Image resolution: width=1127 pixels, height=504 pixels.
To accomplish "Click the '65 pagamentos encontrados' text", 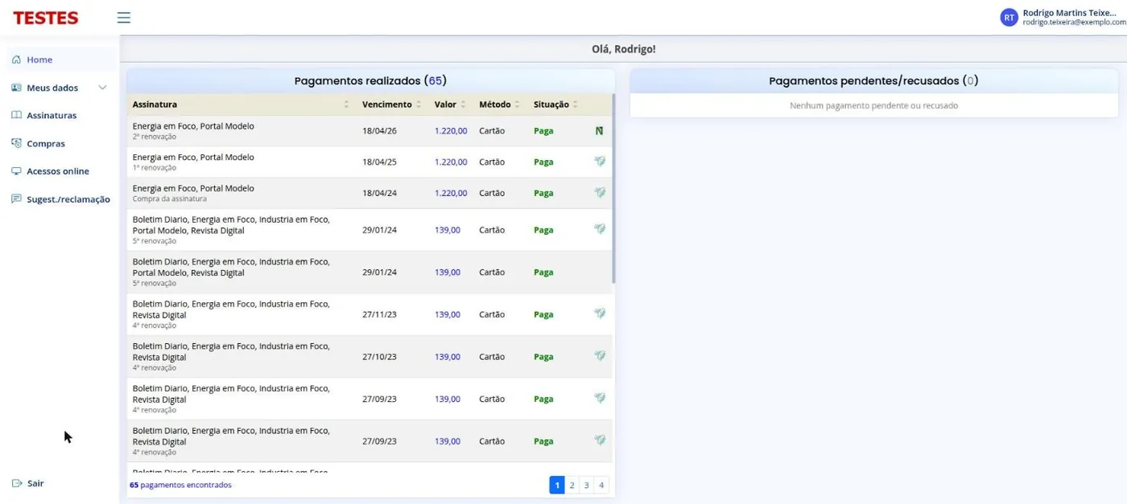I will (x=180, y=485).
